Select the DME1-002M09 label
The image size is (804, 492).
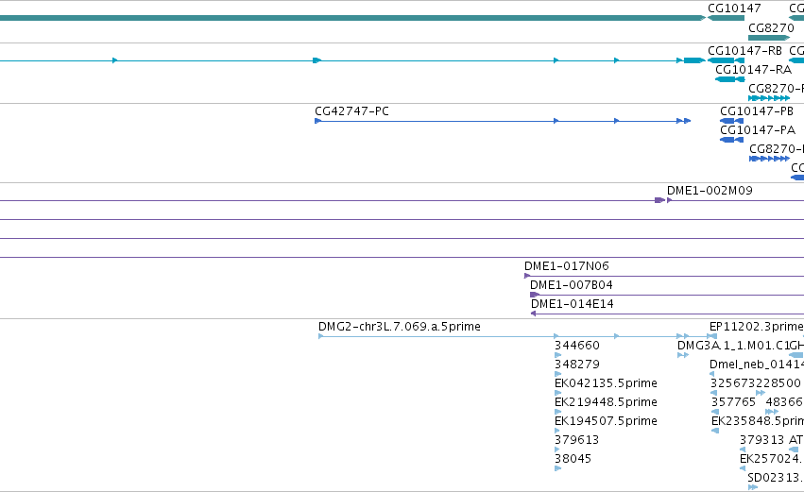click(710, 191)
